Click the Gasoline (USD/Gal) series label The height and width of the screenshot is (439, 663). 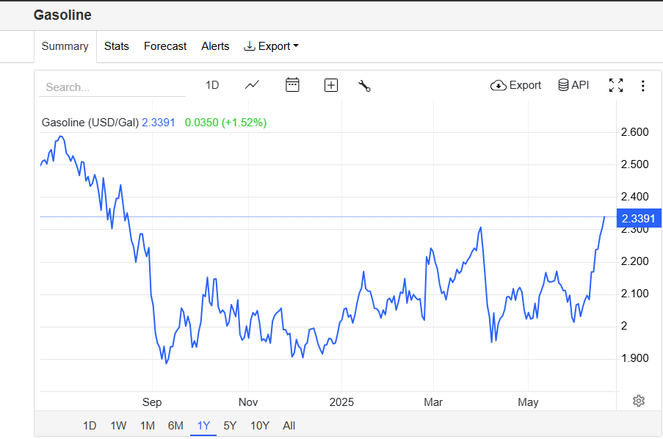click(90, 123)
